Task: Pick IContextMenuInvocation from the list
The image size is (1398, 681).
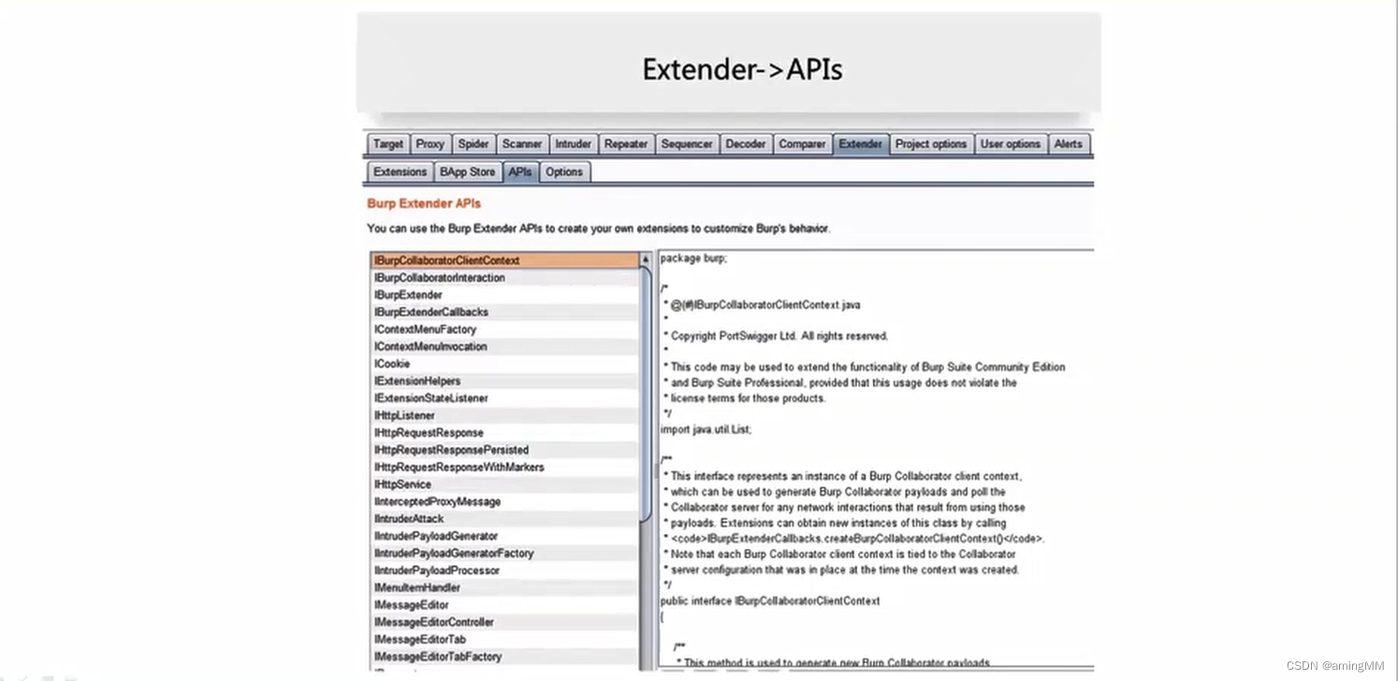Action: [x=504, y=346]
